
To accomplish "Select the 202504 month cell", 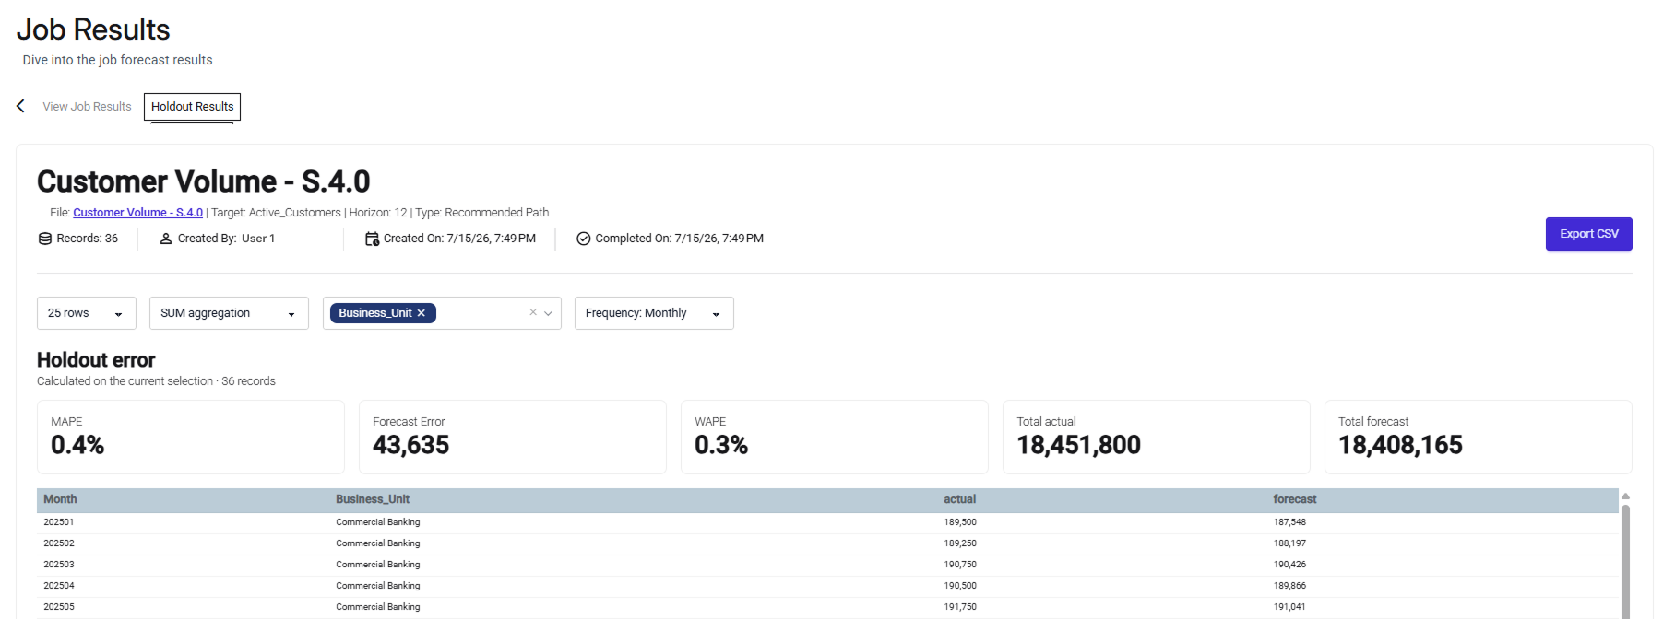I will click(59, 586).
